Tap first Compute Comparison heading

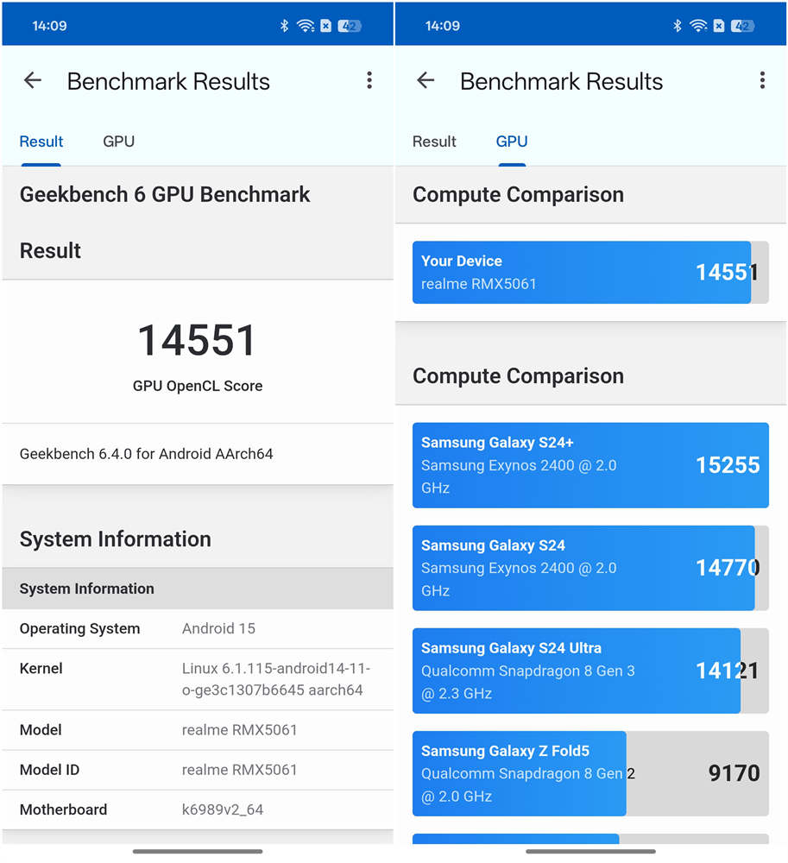click(518, 194)
